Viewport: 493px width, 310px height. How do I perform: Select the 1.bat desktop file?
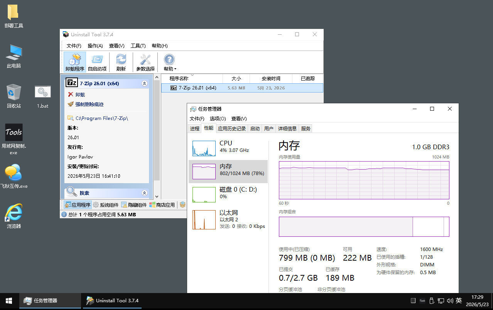click(42, 96)
